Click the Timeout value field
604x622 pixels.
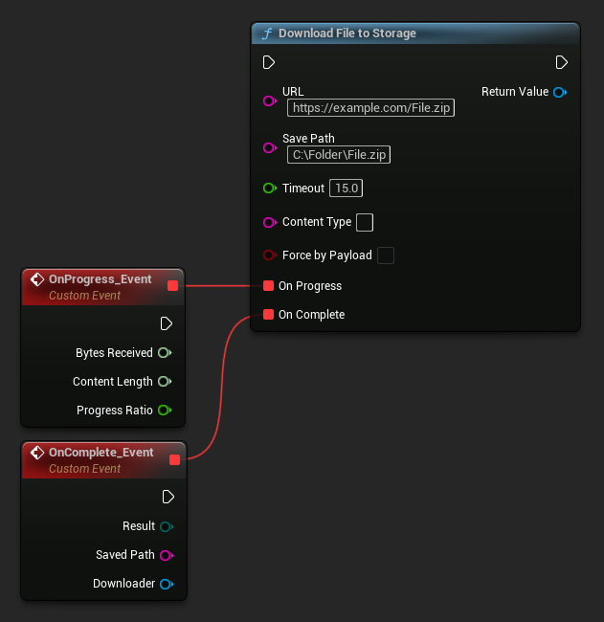tap(347, 189)
